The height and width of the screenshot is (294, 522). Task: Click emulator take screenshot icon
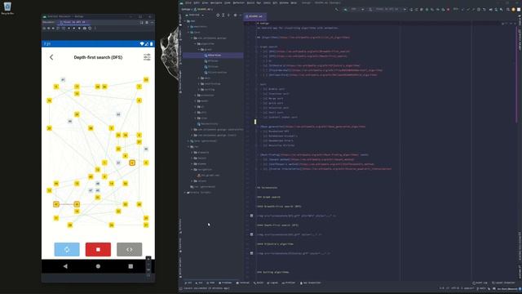85,29
